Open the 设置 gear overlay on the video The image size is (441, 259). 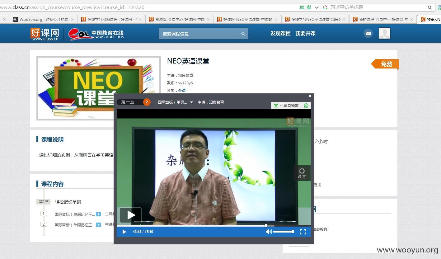[302, 173]
